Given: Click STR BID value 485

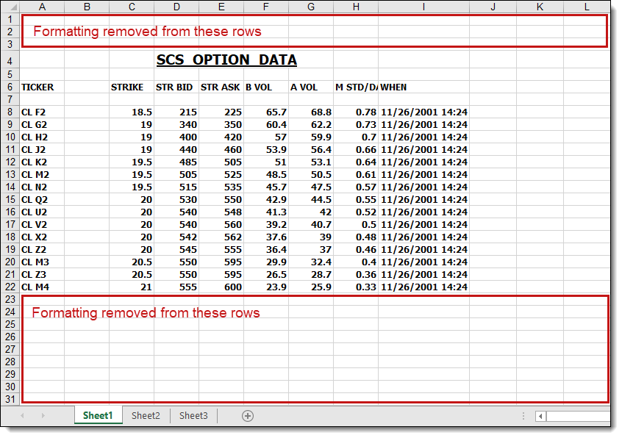Looking at the screenshot, I should pos(176,162).
